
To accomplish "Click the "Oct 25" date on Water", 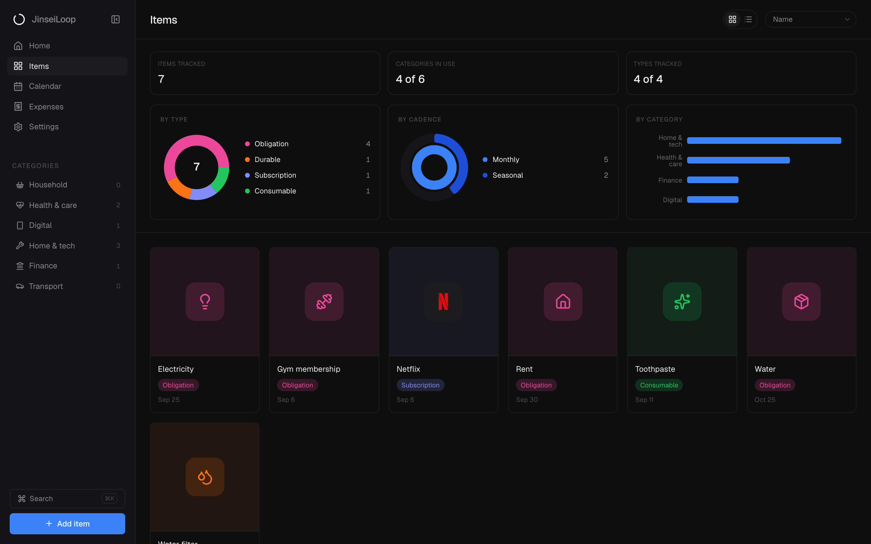I will coord(765,400).
